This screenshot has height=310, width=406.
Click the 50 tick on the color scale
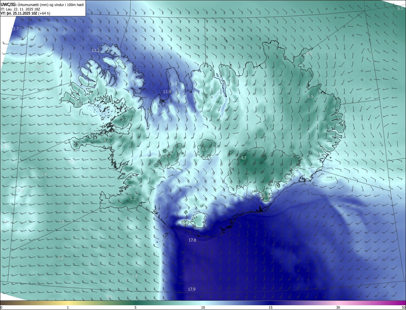tap(403, 307)
